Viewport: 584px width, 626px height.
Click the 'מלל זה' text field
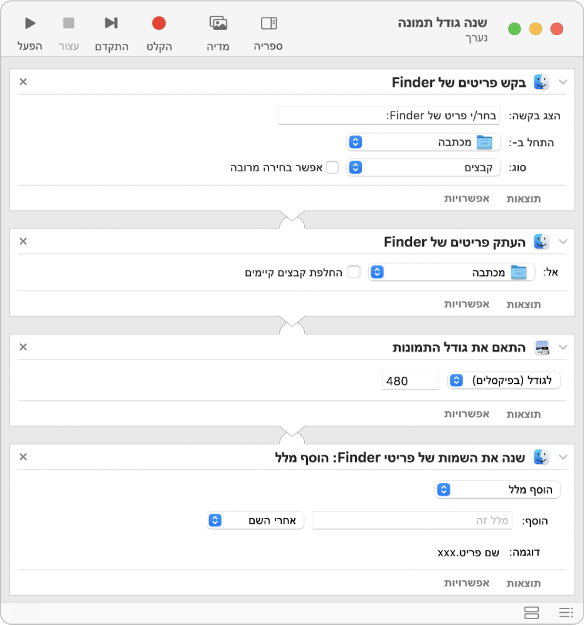(x=413, y=520)
